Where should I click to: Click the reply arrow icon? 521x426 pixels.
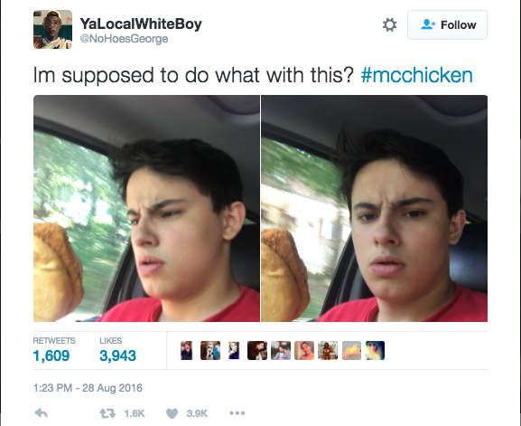click(x=42, y=413)
